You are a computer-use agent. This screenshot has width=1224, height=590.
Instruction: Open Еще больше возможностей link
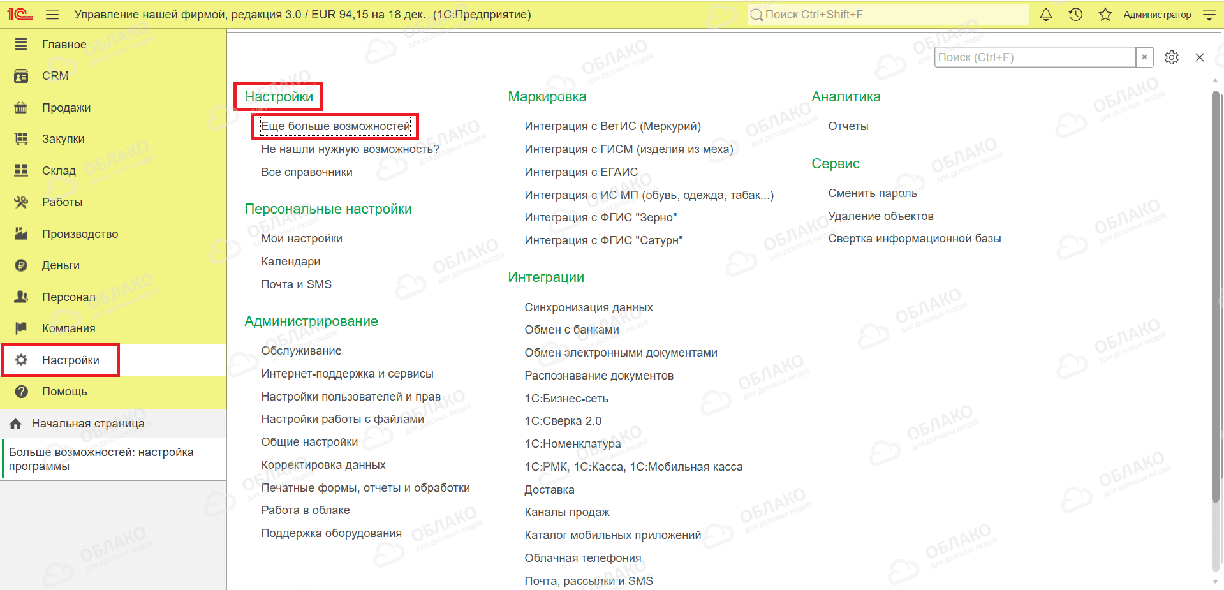tap(335, 126)
